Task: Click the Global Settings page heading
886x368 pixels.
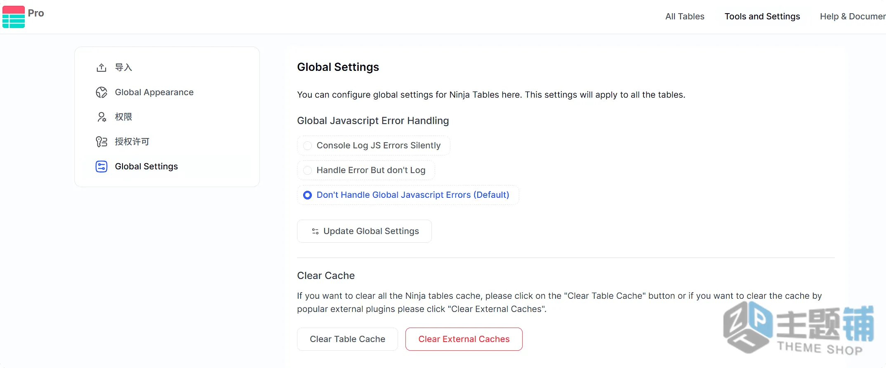Action: 338,67
